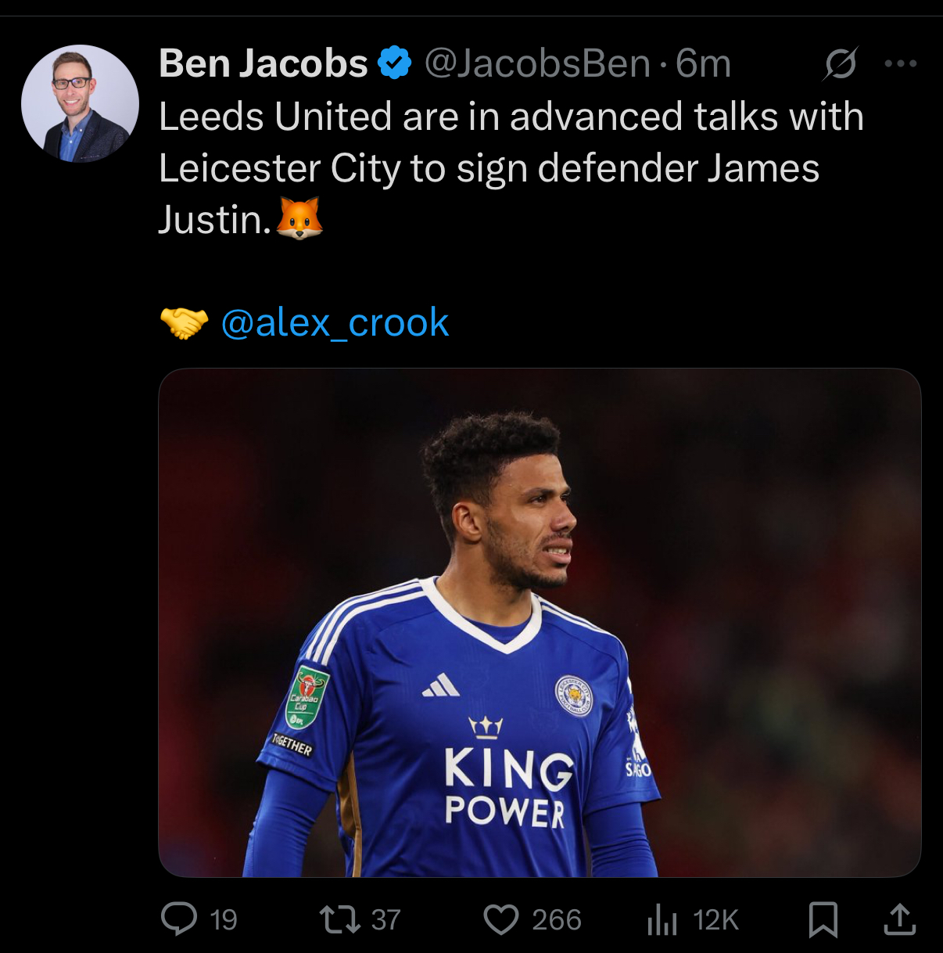
Task: Open the @JacobsBen handle link
Action: pos(537,63)
